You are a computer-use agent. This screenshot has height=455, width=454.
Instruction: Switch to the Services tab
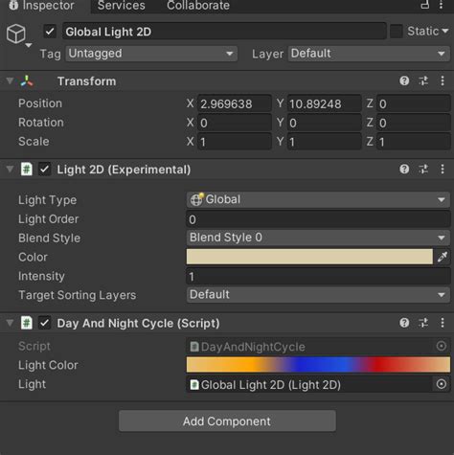click(x=122, y=5)
